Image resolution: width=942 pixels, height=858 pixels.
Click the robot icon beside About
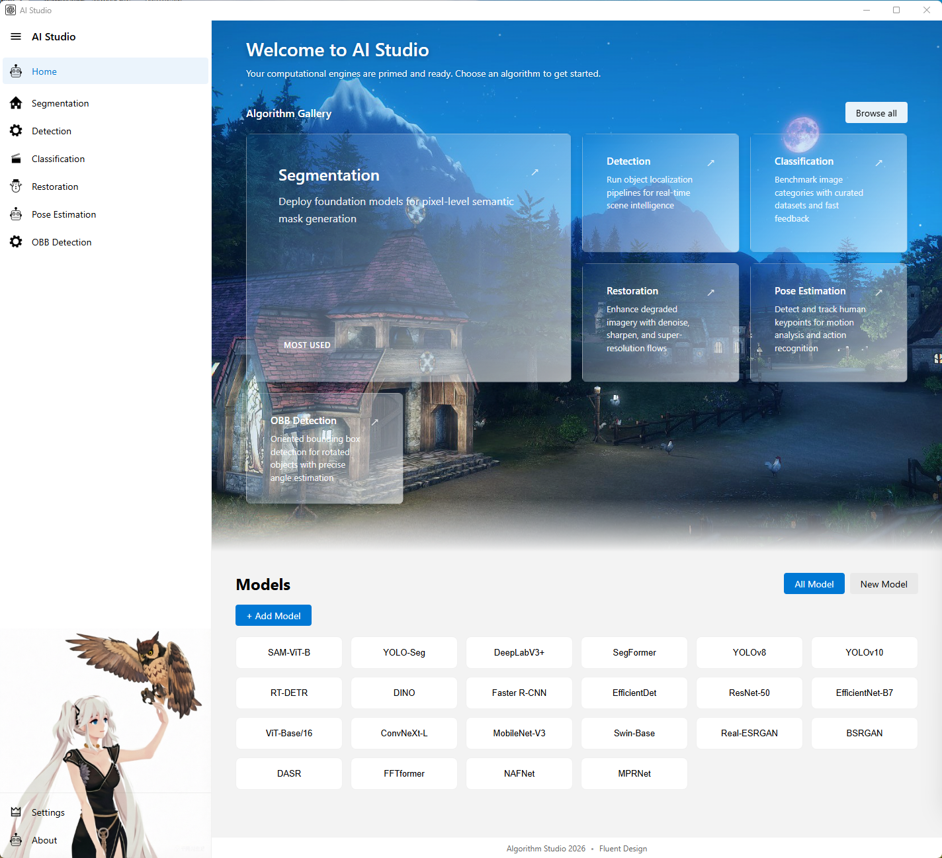pyautogui.click(x=16, y=840)
